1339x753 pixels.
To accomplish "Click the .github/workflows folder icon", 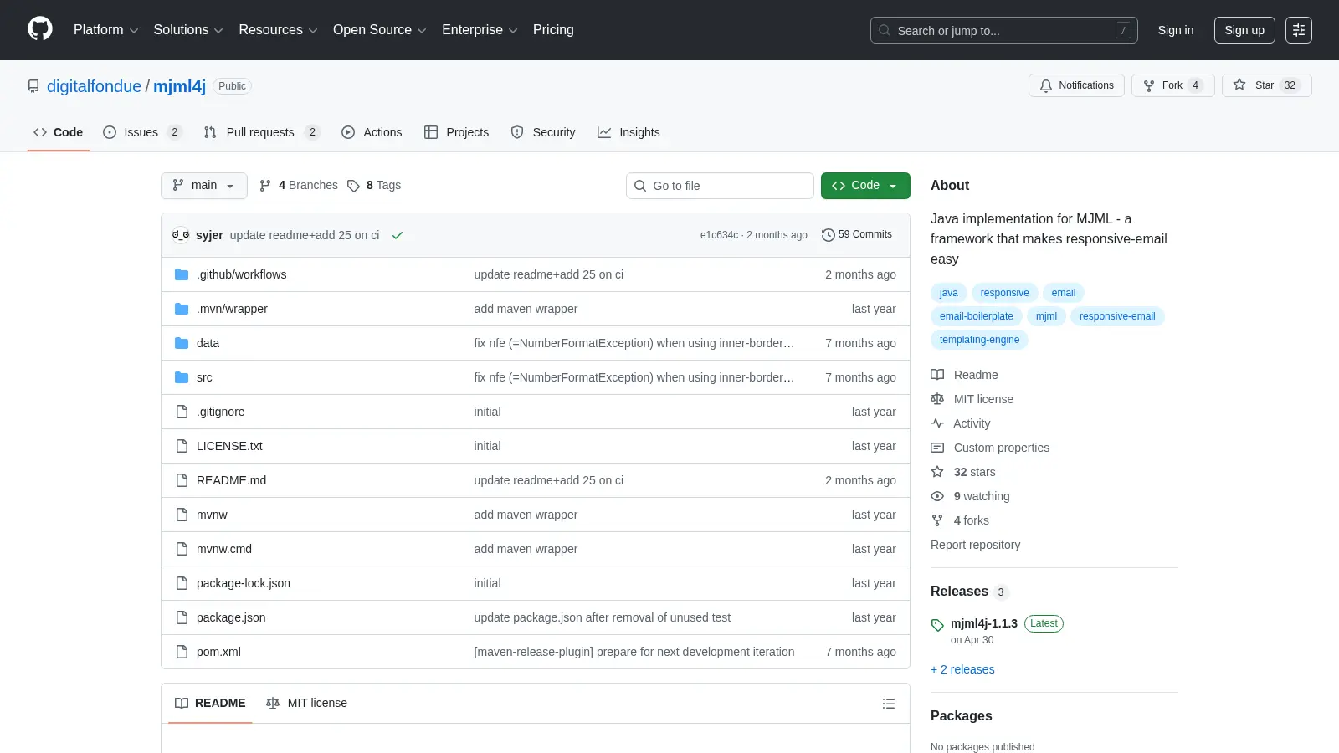I will [182, 274].
